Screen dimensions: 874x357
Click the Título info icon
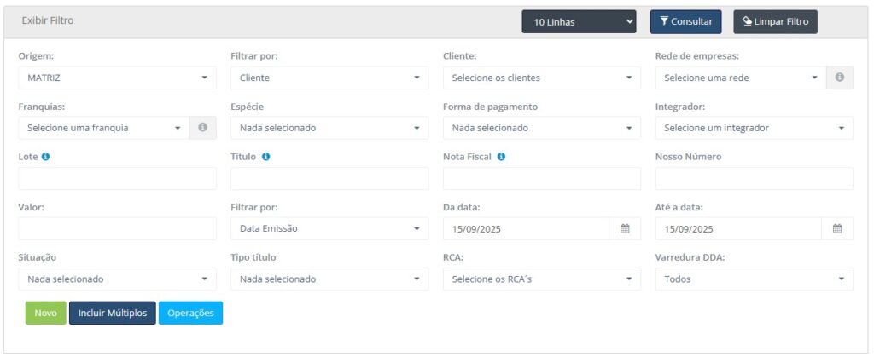pos(266,157)
